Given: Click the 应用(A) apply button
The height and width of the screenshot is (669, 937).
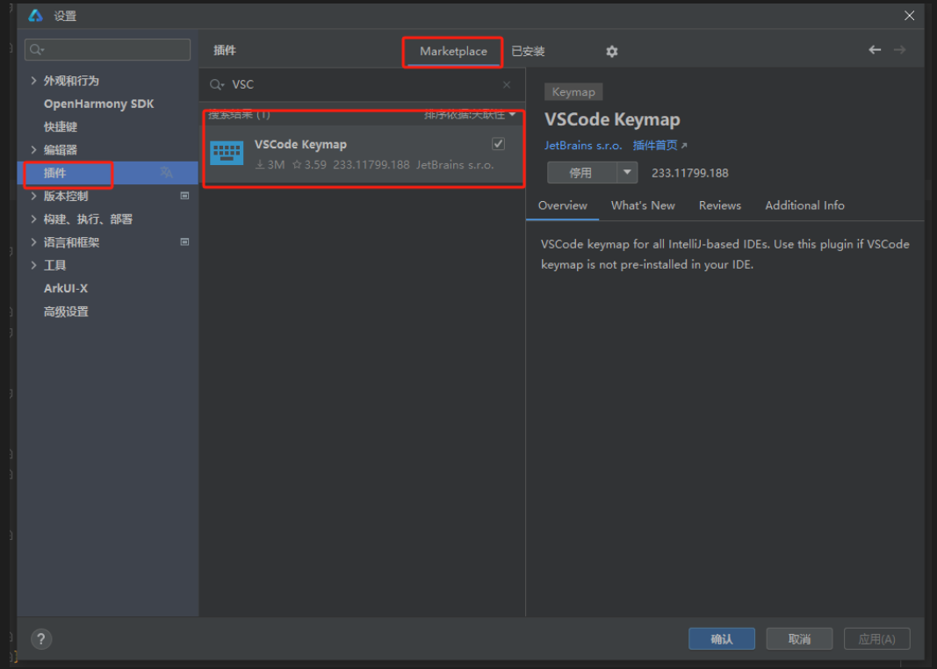Looking at the screenshot, I should pos(876,639).
